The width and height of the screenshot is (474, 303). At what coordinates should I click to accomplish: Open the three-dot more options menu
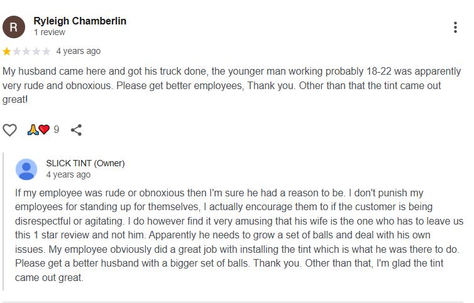(455, 28)
